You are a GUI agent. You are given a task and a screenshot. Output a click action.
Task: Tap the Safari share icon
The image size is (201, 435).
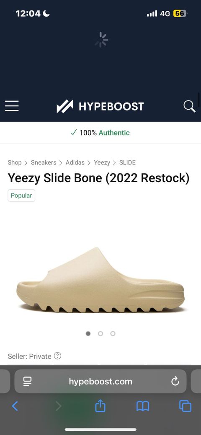100,407
